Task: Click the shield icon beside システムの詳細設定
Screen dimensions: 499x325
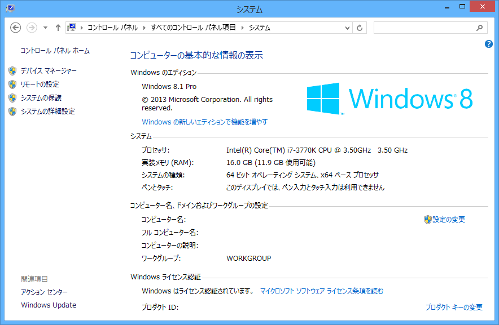Action: [12, 111]
